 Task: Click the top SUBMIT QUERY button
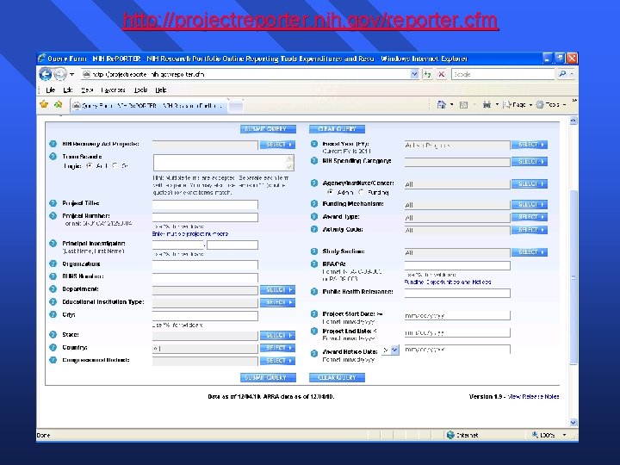click(268, 129)
